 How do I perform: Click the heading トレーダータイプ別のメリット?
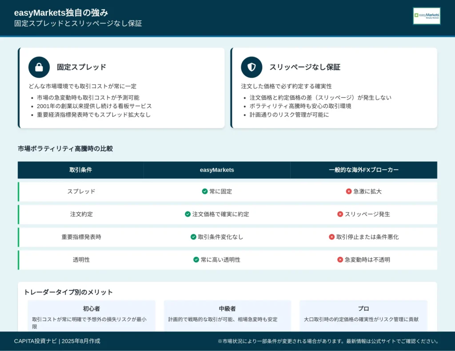[x=68, y=292]
